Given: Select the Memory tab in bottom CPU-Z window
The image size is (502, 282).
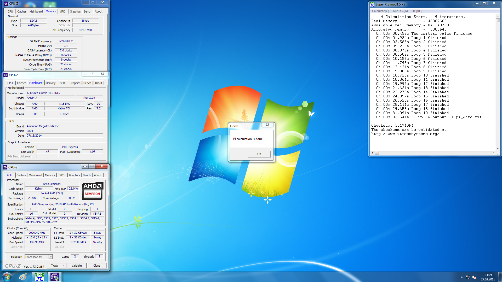Looking at the screenshot, I should pos(50,175).
